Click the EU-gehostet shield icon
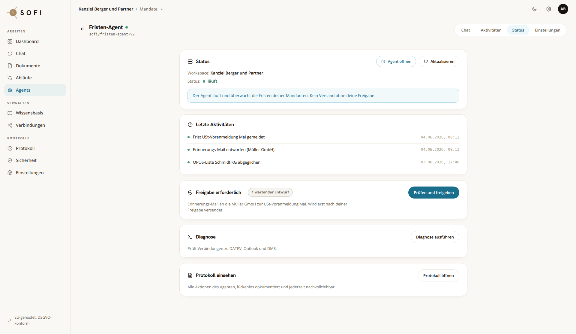The width and height of the screenshot is (576, 334). (x=9, y=320)
